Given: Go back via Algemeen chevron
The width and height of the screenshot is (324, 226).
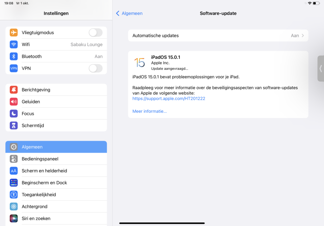Looking at the screenshot, I should pos(118,13).
